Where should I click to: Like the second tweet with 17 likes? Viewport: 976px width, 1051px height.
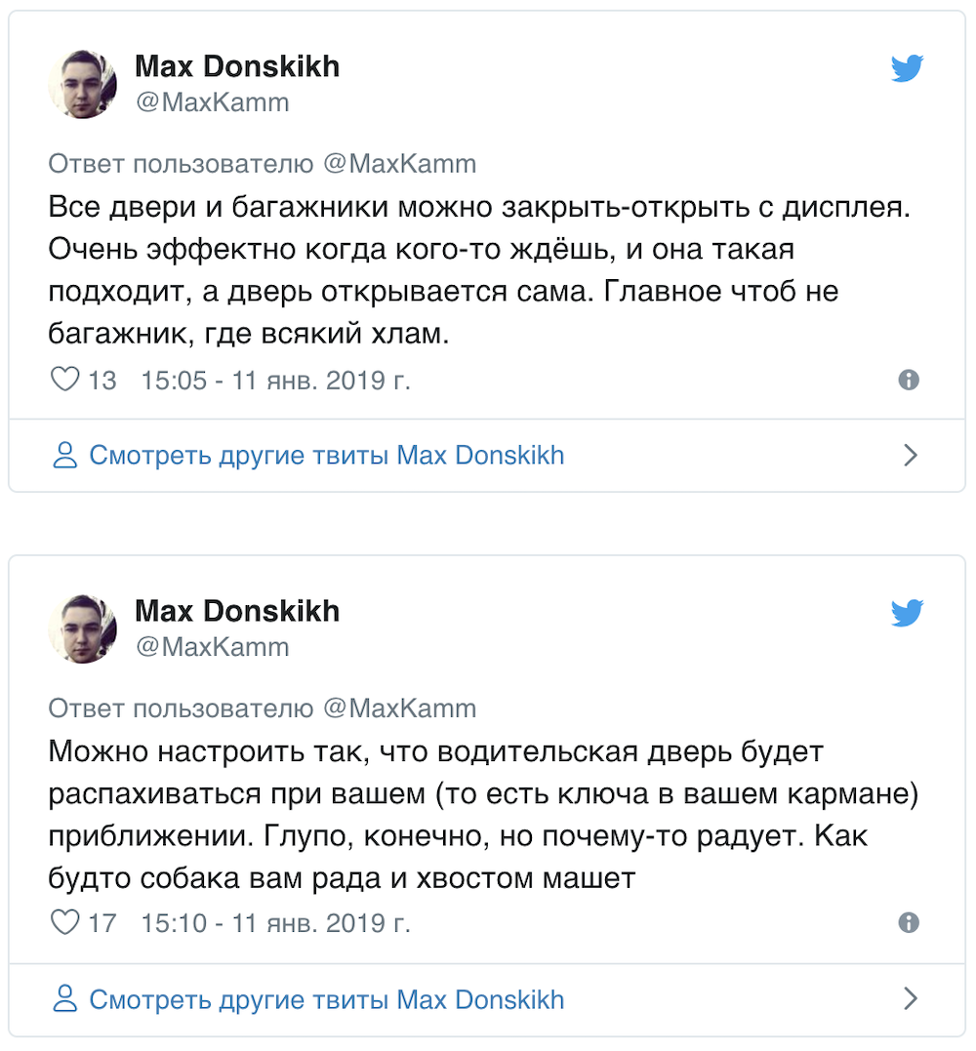[x=65, y=922]
